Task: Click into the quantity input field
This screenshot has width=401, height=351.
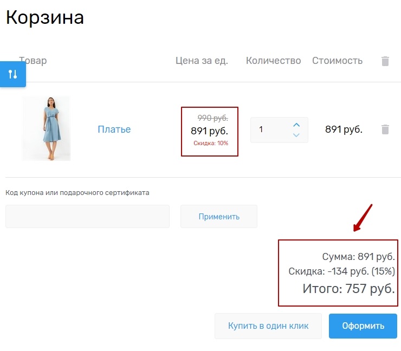Action: 271,130
